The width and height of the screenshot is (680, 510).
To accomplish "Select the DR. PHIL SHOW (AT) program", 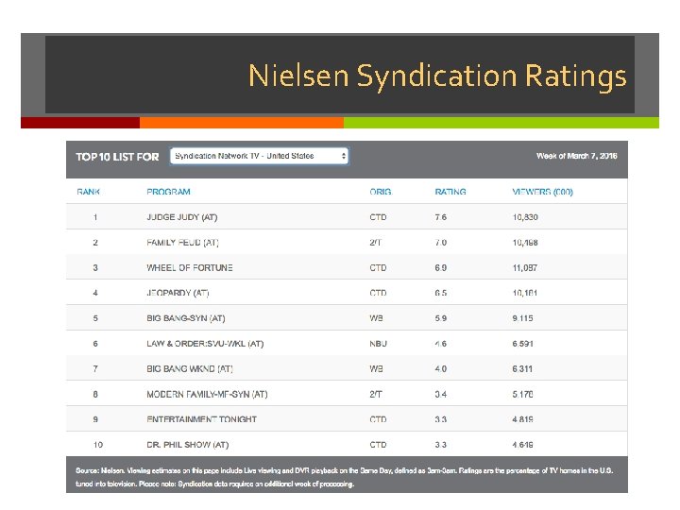I will [187, 445].
